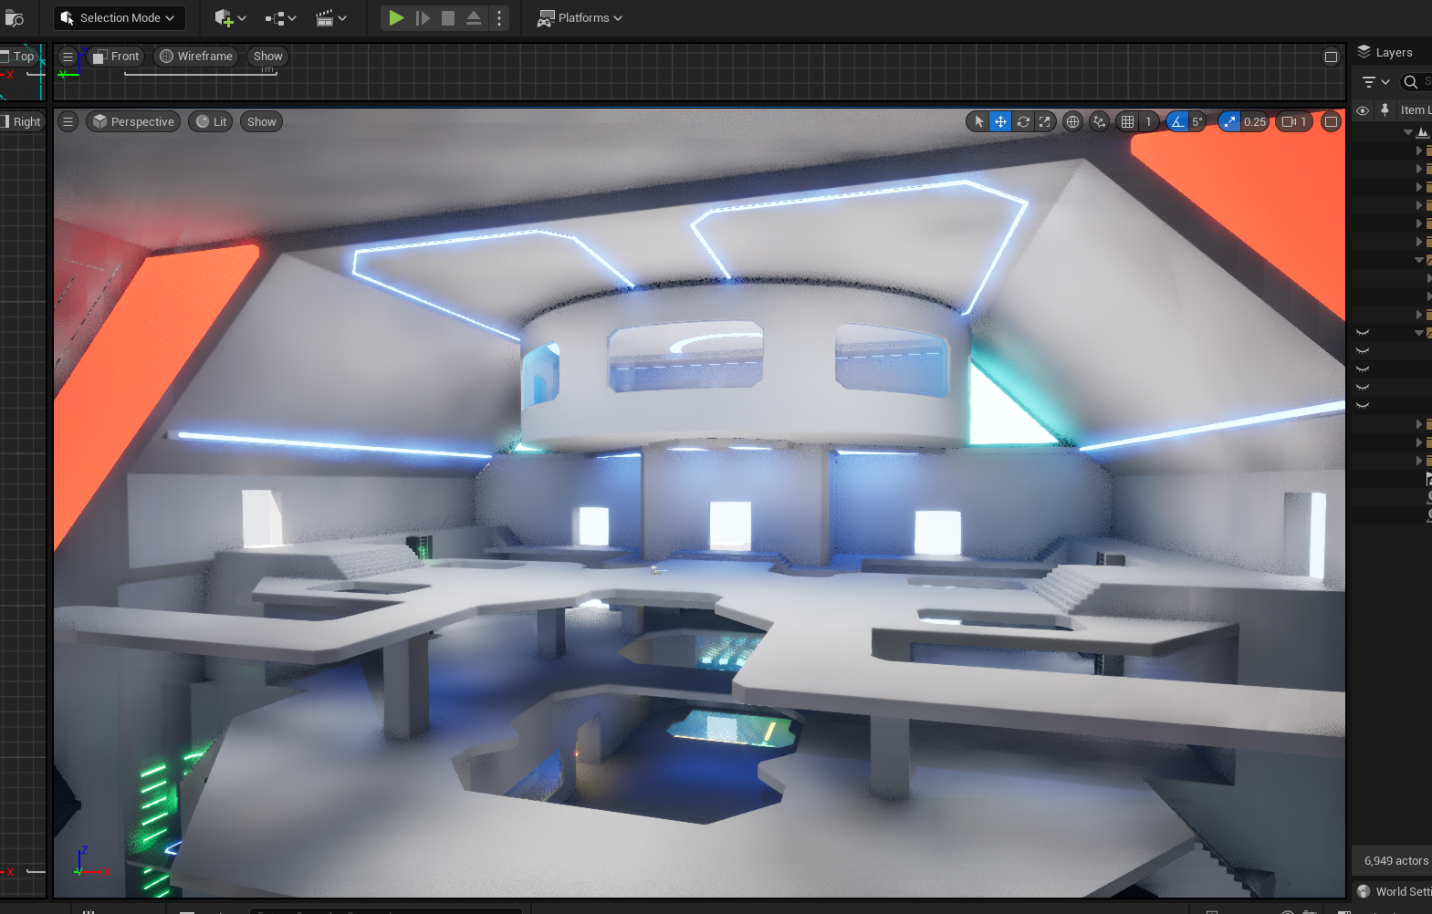Image resolution: width=1432 pixels, height=914 pixels.
Task: Click the green Play button
Action: coord(395,18)
